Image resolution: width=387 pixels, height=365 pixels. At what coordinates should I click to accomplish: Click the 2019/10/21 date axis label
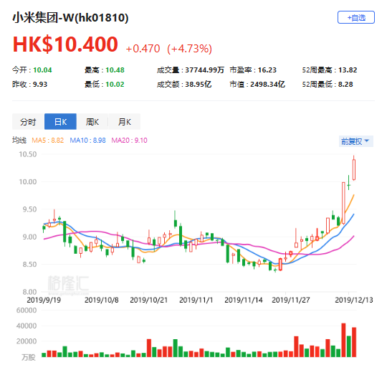tap(149, 300)
